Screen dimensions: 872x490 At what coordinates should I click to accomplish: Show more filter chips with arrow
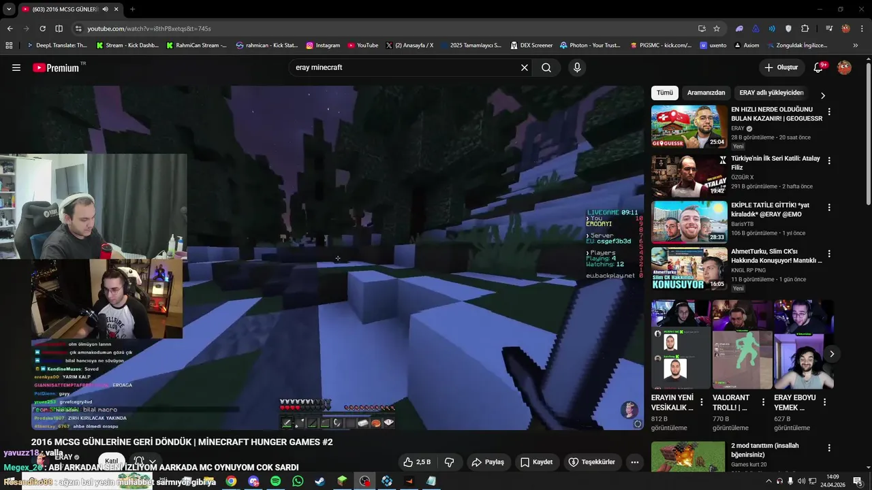pyautogui.click(x=823, y=95)
